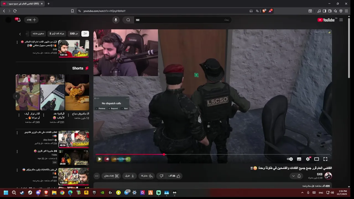Open the player settings gear
Screen dimensions: 354x199
point(308,159)
